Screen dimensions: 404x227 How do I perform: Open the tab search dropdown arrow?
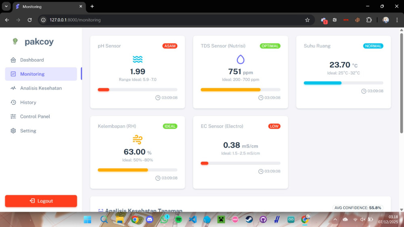6,6
